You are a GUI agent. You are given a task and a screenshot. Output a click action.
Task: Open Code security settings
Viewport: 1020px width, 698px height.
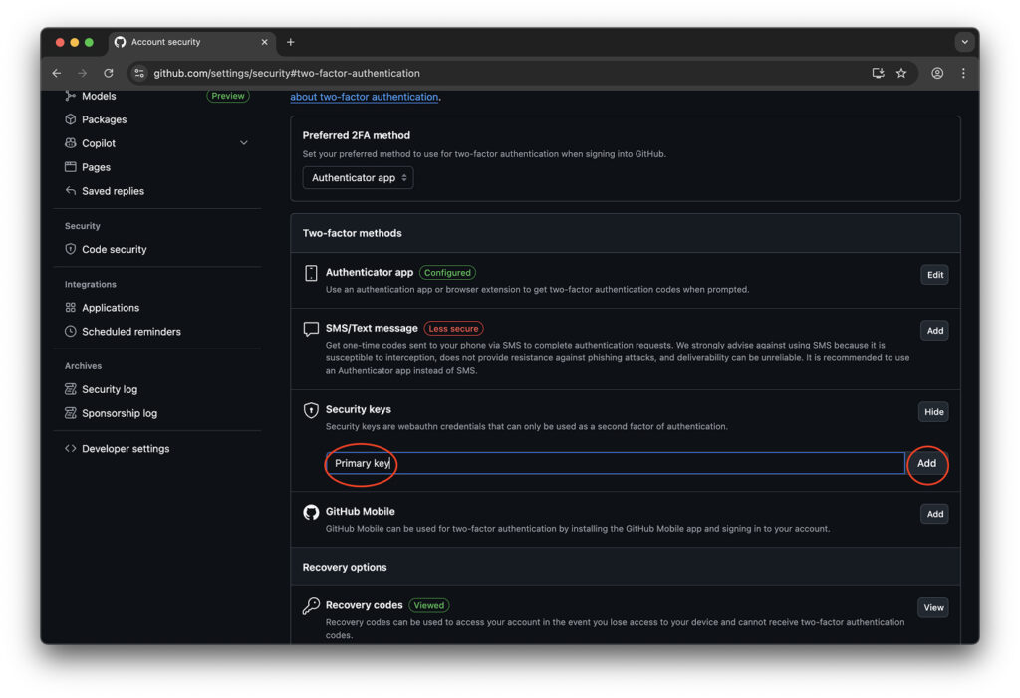tap(115, 249)
